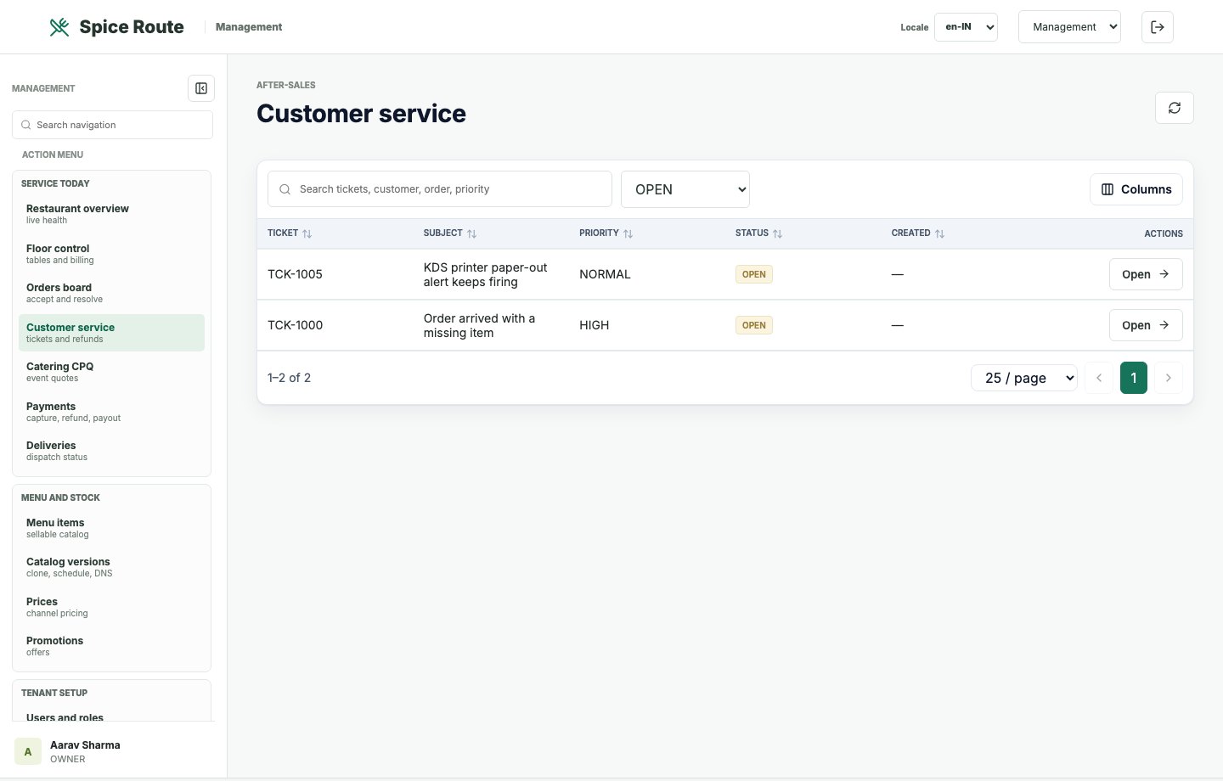
Task: Open ticket TCK-1000
Action: click(x=1146, y=325)
